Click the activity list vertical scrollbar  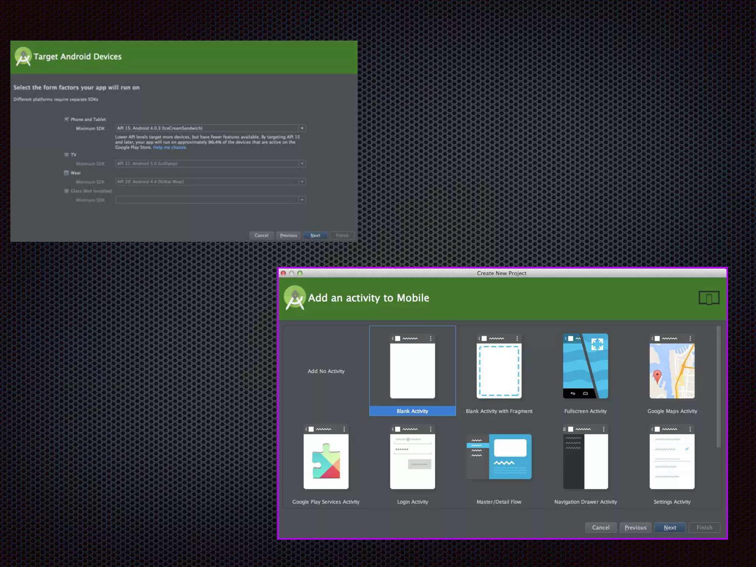tap(718, 388)
